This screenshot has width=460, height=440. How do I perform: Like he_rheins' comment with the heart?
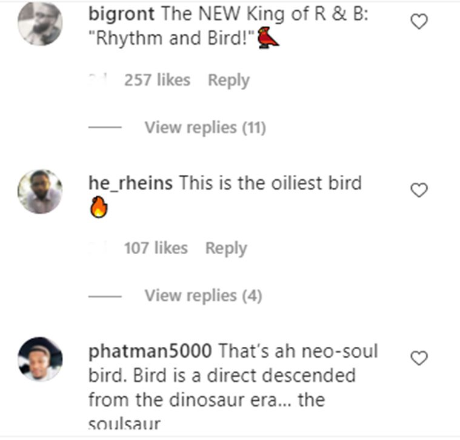click(x=419, y=191)
